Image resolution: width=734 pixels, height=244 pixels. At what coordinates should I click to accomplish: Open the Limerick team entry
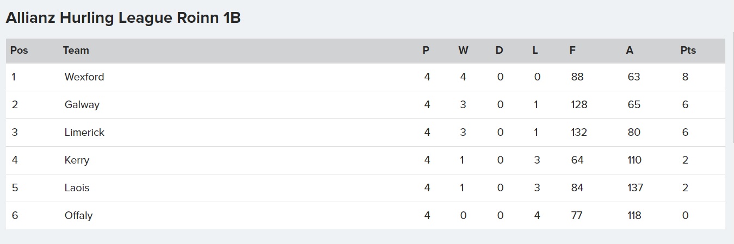tap(84, 132)
